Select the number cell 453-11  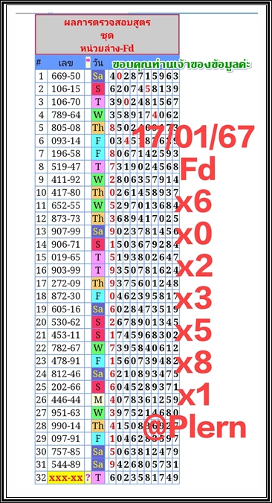coord(66,335)
